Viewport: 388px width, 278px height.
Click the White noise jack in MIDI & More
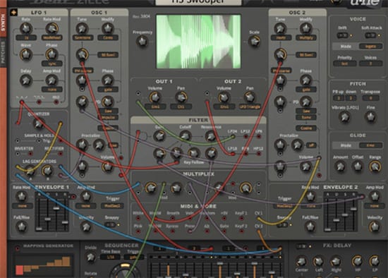click(x=138, y=218)
